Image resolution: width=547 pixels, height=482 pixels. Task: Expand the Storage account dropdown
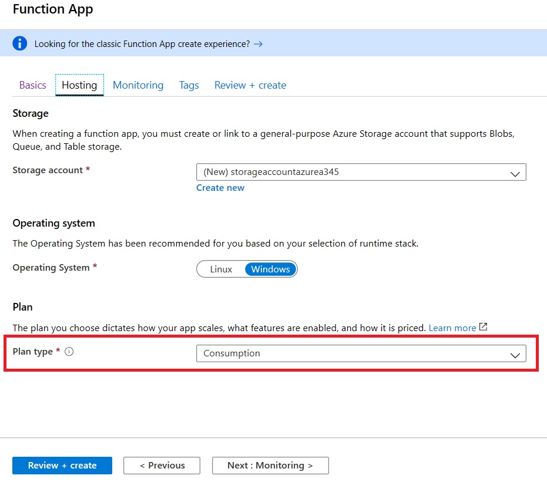pos(361,172)
